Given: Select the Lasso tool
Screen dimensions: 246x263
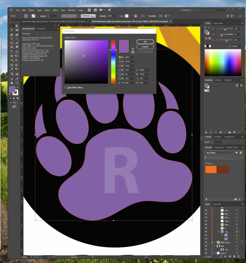Looking at the screenshot, I should (x=17, y=30).
